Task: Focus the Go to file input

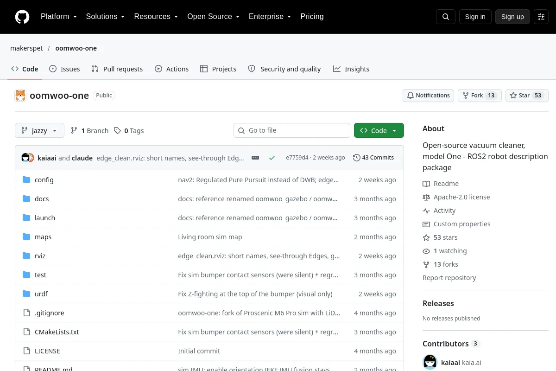Action: (292, 131)
